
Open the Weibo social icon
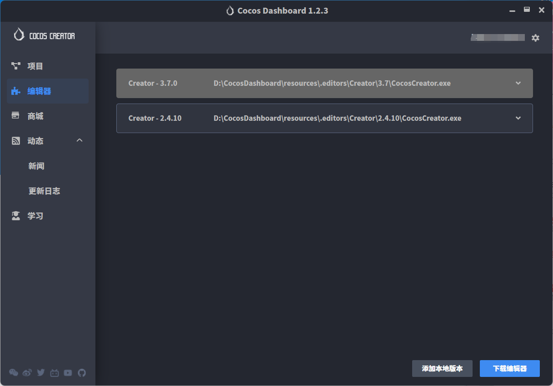click(27, 373)
